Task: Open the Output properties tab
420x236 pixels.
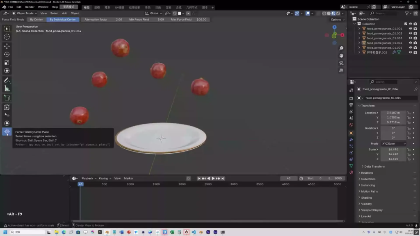Action: click(x=351, y=105)
